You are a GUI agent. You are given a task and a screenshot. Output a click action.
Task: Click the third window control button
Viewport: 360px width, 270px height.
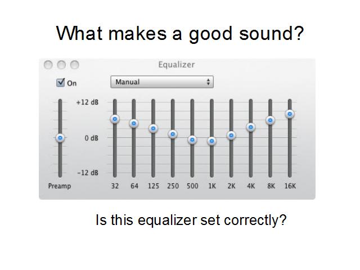75,65
